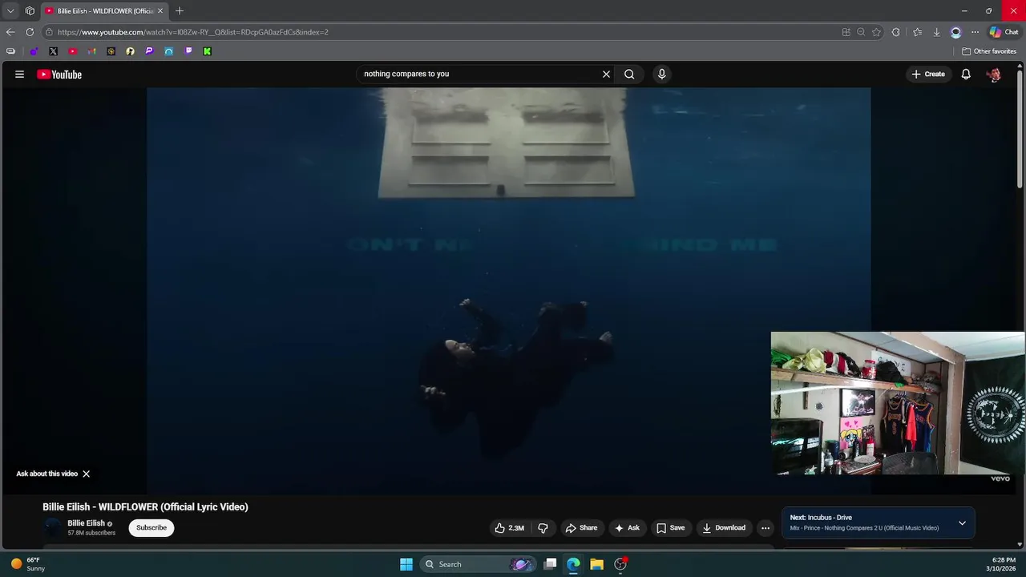Click the X bookmark in favorites bar
Image resolution: width=1026 pixels, height=577 pixels.
pos(53,51)
